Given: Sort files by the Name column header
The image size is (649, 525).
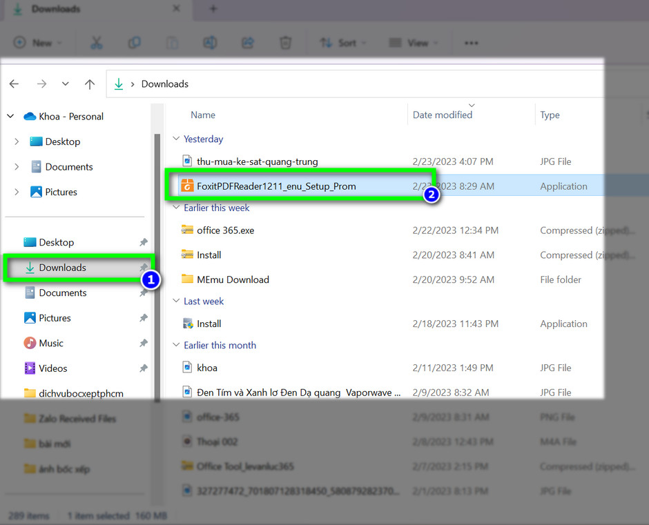Looking at the screenshot, I should (203, 115).
